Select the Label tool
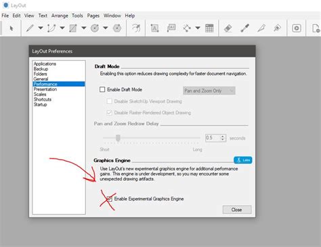 (171, 28)
